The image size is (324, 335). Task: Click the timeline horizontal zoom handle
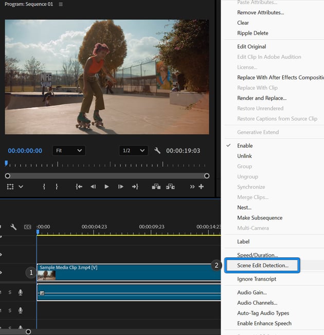28,331
